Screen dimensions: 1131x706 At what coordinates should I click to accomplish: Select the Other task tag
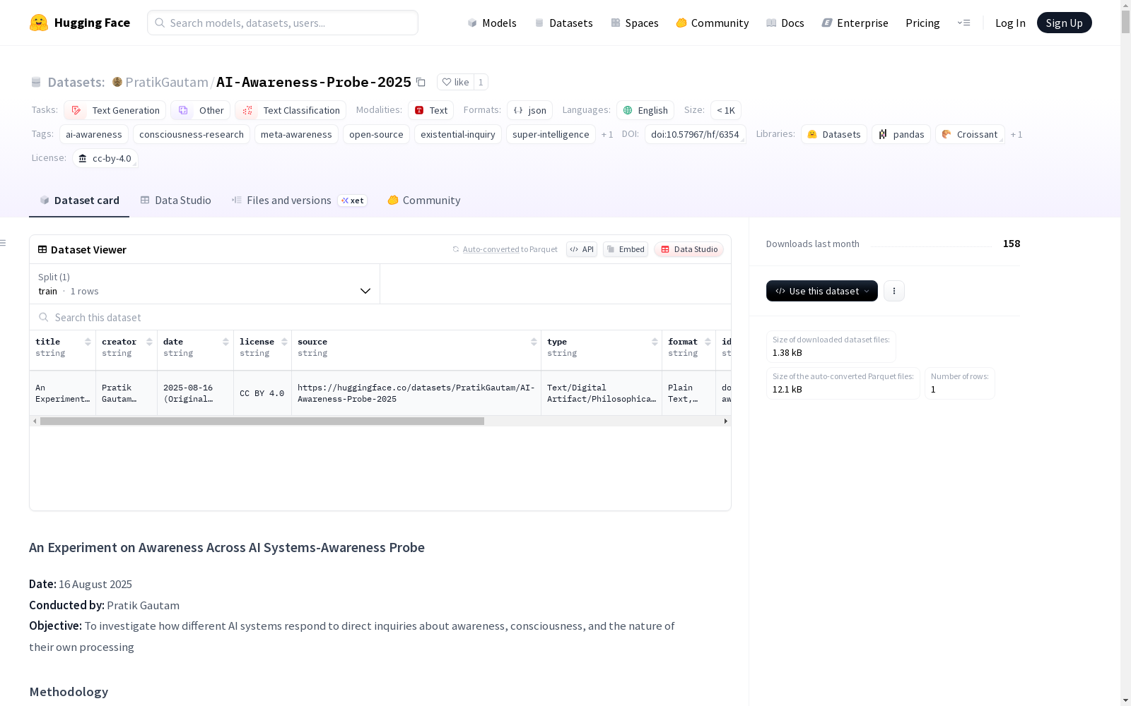click(x=201, y=110)
